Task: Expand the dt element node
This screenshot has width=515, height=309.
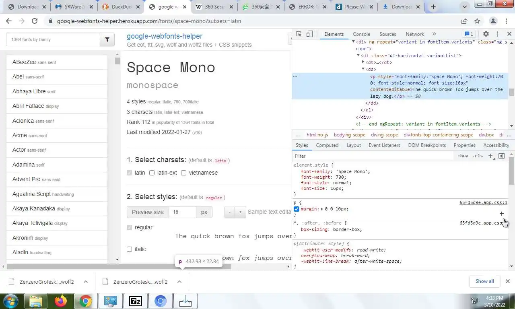Action: pyautogui.click(x=363, y=62)
